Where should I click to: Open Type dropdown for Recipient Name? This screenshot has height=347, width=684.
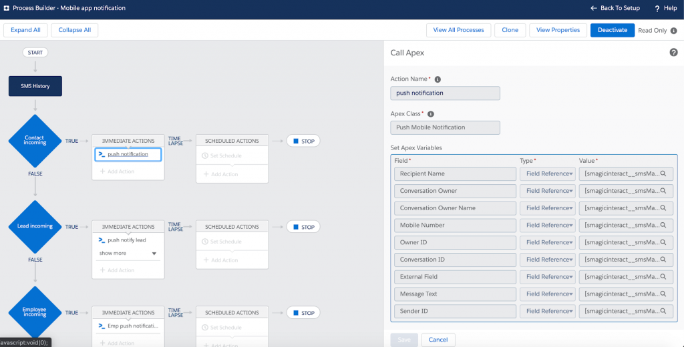(x=548, y=173)
